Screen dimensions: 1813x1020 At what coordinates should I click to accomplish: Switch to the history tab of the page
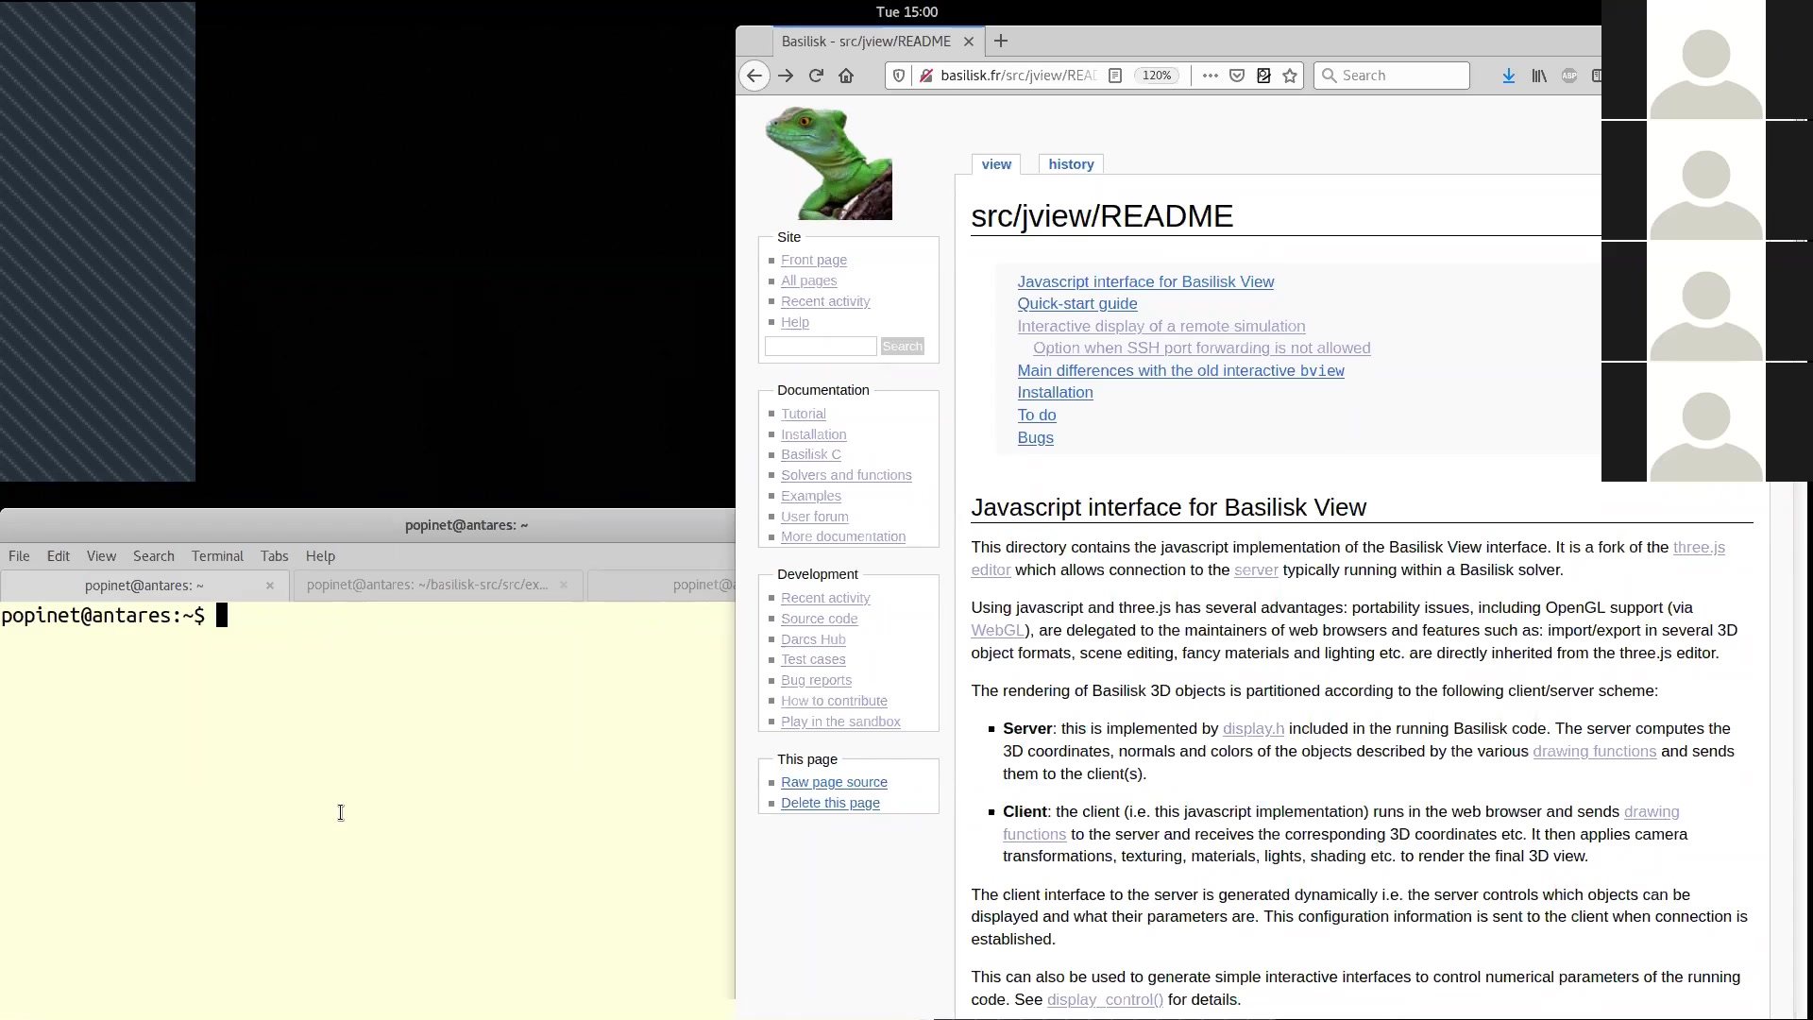click(1071, 164)
